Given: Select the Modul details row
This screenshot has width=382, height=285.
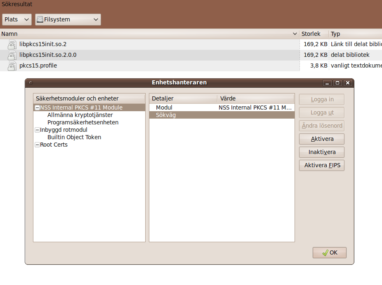Looking at the screenshot, I should [222, 107].
